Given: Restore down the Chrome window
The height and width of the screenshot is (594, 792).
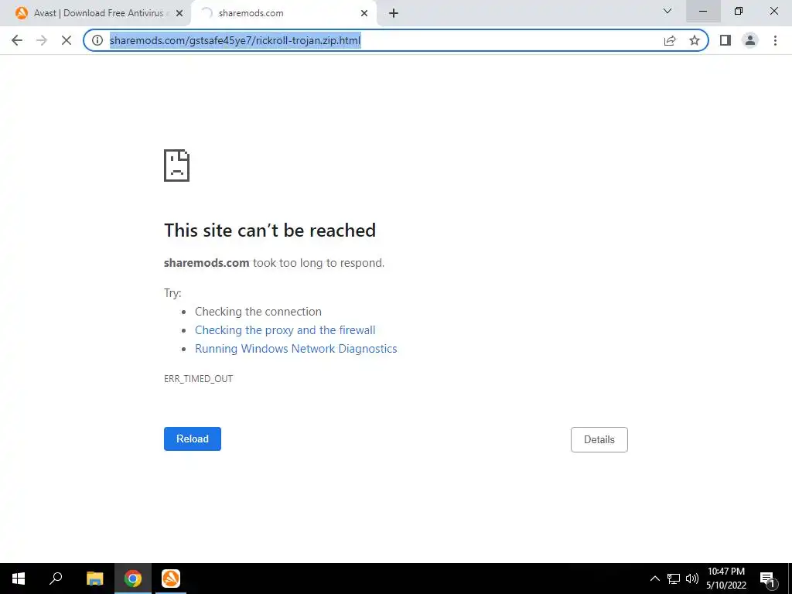Looking at the screenshot, I should click(739, 11).
